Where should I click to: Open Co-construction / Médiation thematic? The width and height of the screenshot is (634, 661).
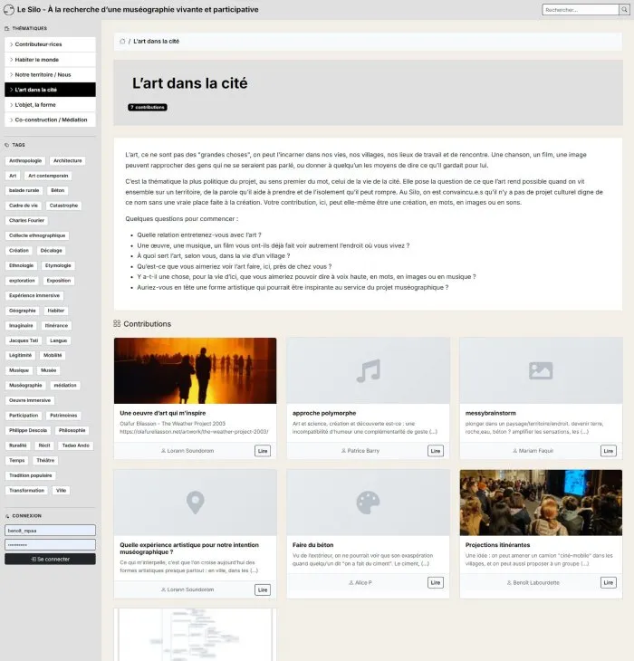click(50, 120)
